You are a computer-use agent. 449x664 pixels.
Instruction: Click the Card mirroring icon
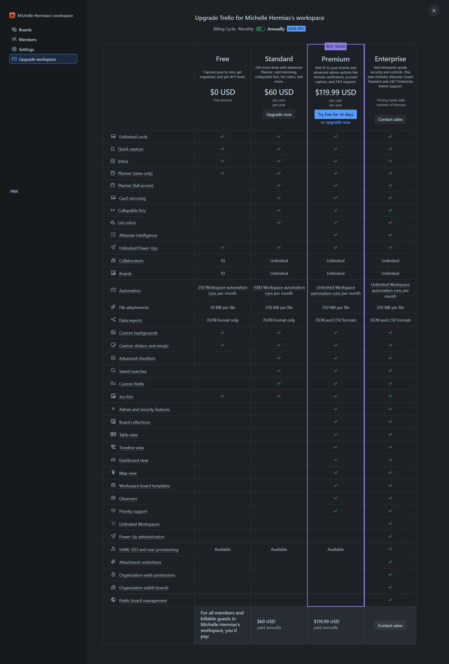[113, 198]
